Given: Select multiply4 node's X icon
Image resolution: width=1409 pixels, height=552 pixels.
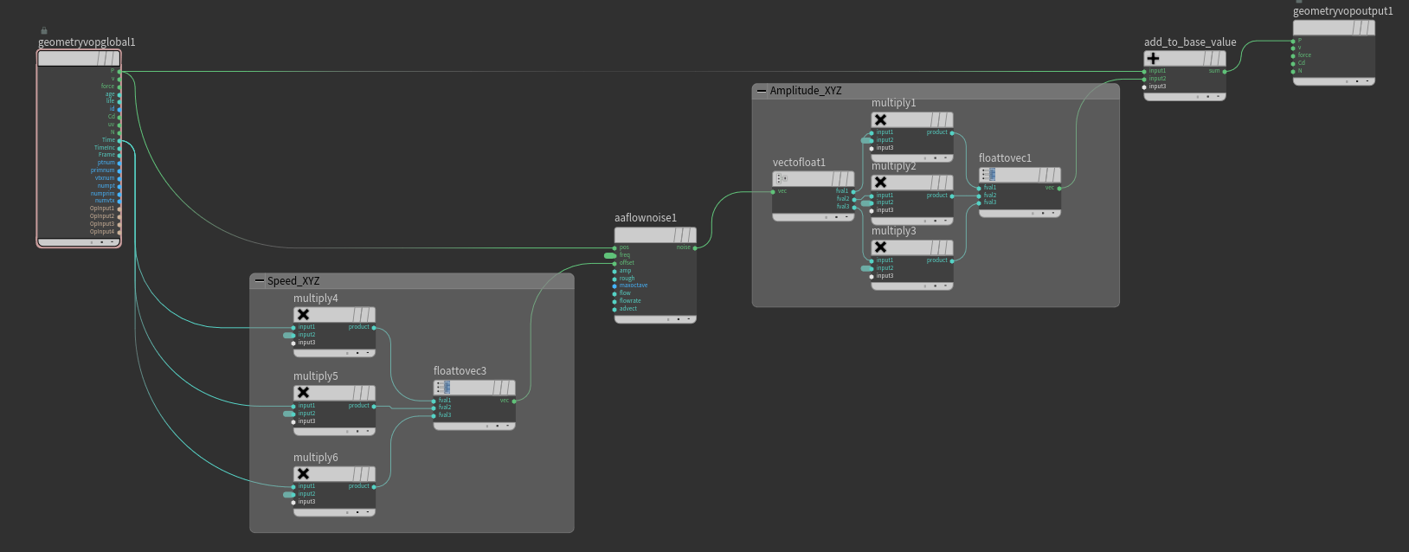Looking at the screenshot, I should coord(303,314).
